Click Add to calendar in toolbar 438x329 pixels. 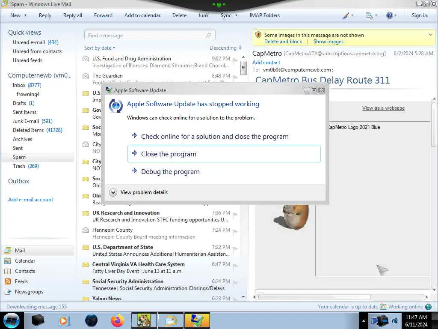[x=142, y=15]
